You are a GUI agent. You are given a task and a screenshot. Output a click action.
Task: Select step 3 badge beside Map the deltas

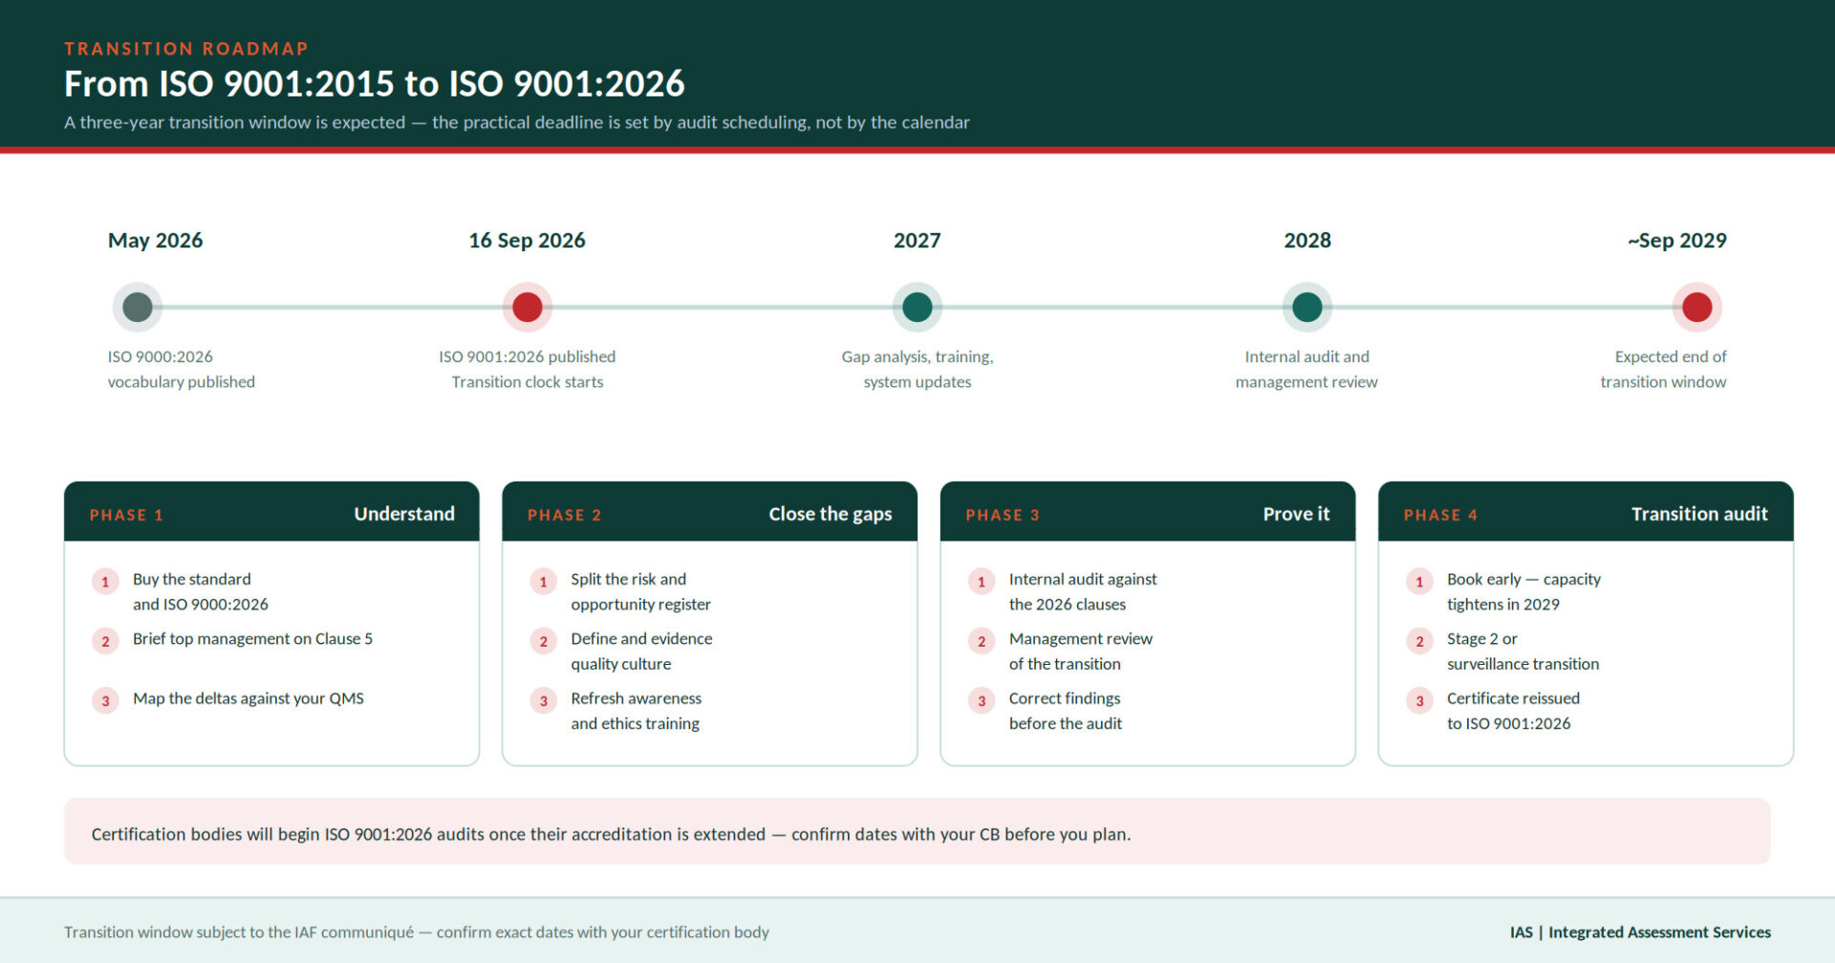(x=105, y=700)
